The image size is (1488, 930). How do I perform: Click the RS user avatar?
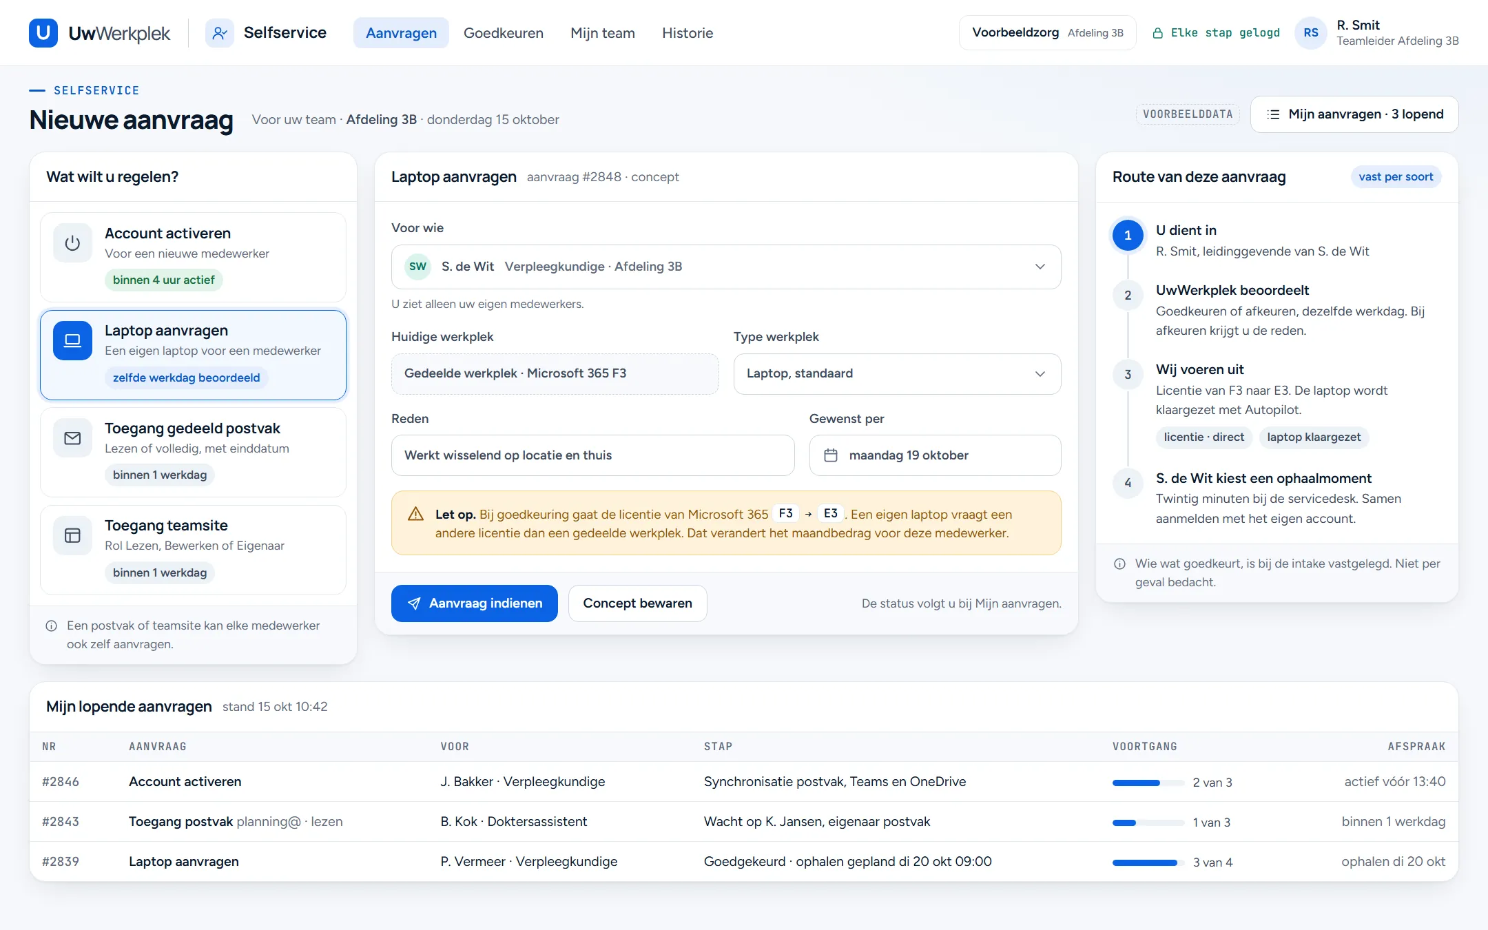click(x=1311, y=33)
